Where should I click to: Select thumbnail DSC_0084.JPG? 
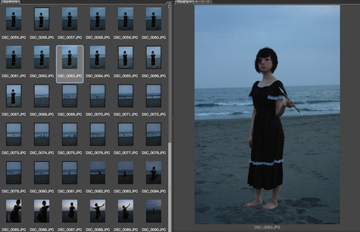(x=153, y=172)
